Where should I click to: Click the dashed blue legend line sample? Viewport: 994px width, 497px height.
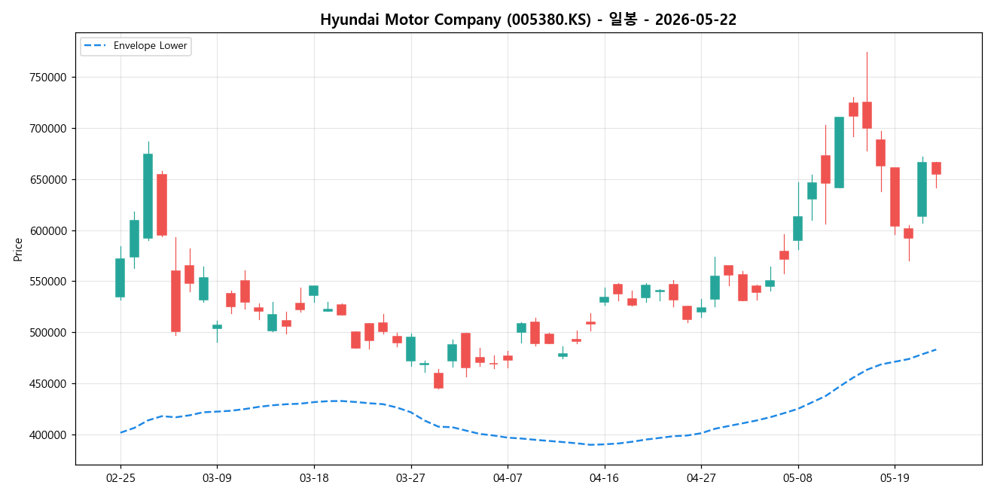pyautogui.click(x=96, y=46)
